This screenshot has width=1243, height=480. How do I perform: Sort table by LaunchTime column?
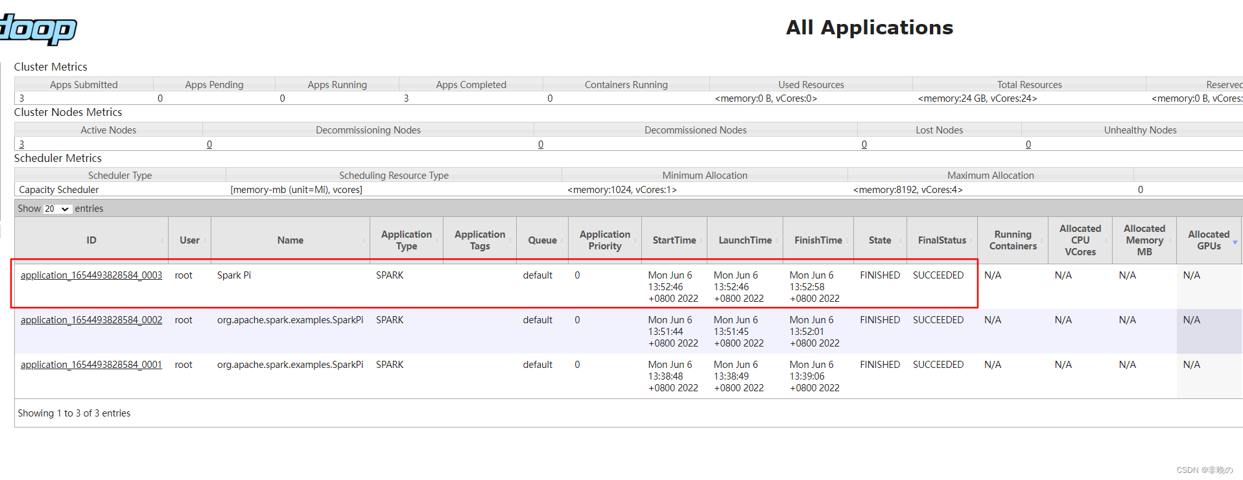(x=745, y=240)
